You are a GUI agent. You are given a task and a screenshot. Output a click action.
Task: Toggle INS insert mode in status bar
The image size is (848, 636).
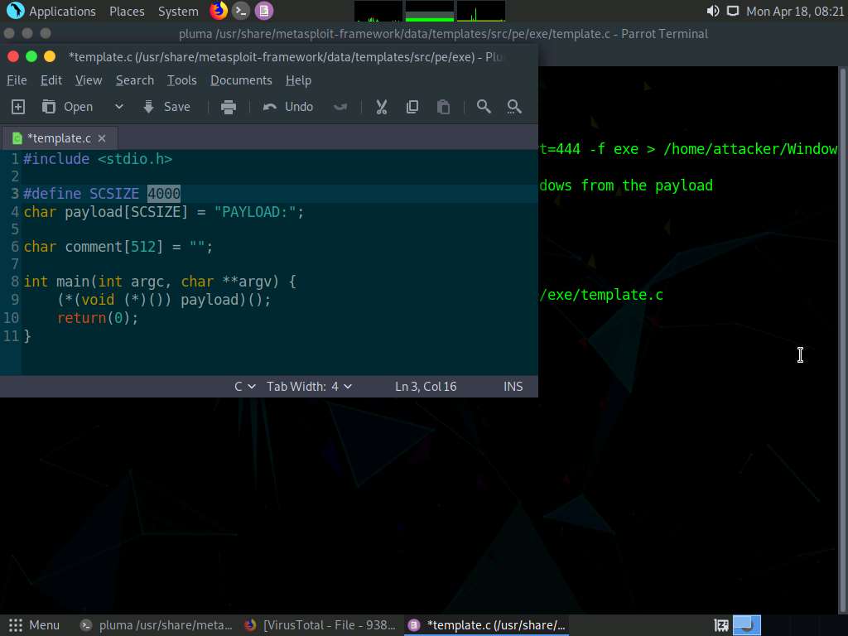513,387
